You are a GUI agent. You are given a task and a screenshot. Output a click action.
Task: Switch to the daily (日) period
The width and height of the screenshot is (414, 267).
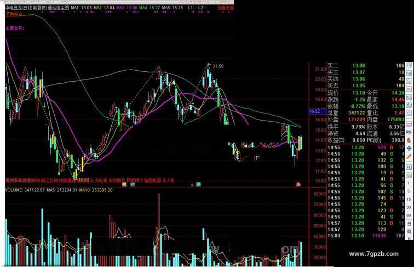click(x=409, y=224)
